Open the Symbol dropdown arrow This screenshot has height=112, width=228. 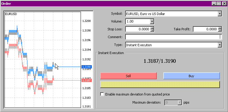220,14
